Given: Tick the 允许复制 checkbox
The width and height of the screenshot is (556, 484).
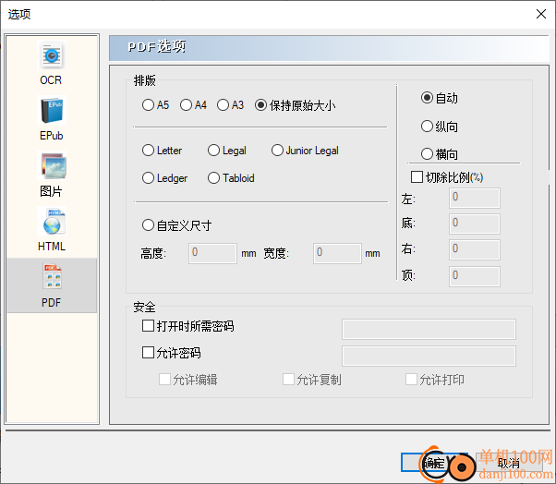Looking at the screenshot, I should pyautogui.click(x=288, y=379).
